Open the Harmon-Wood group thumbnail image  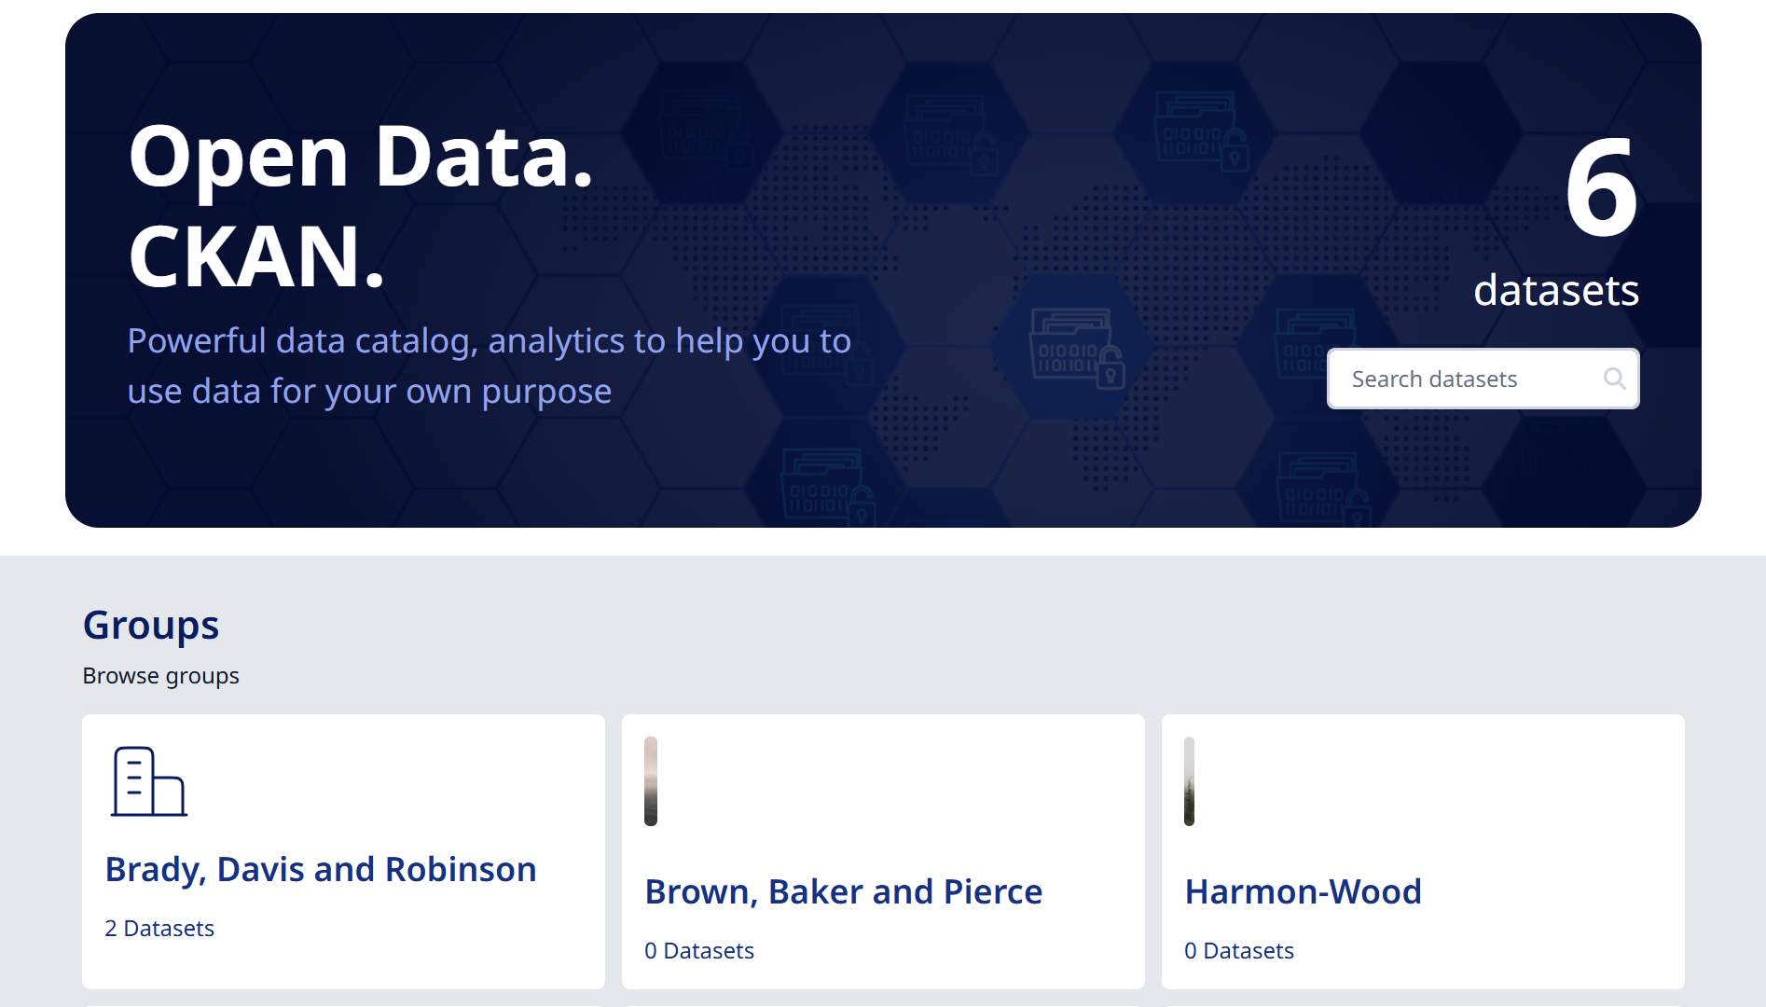coord(1189,781)
